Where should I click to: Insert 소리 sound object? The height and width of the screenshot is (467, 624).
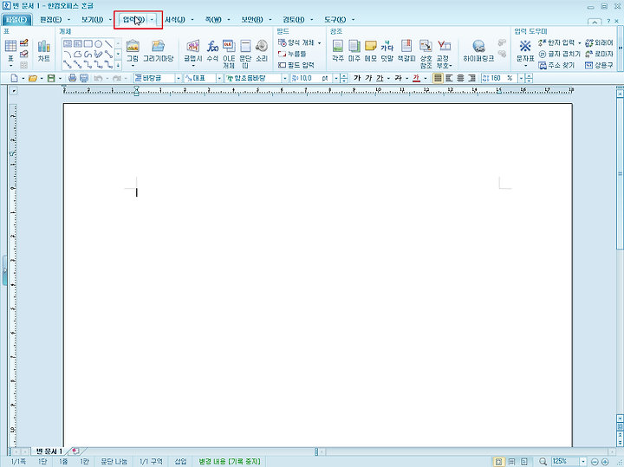[262, 50]
